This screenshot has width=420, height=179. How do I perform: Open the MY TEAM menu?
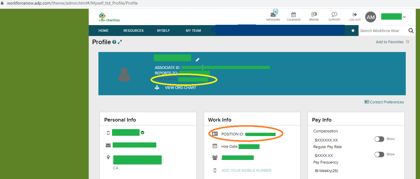(x=193, y=31)
